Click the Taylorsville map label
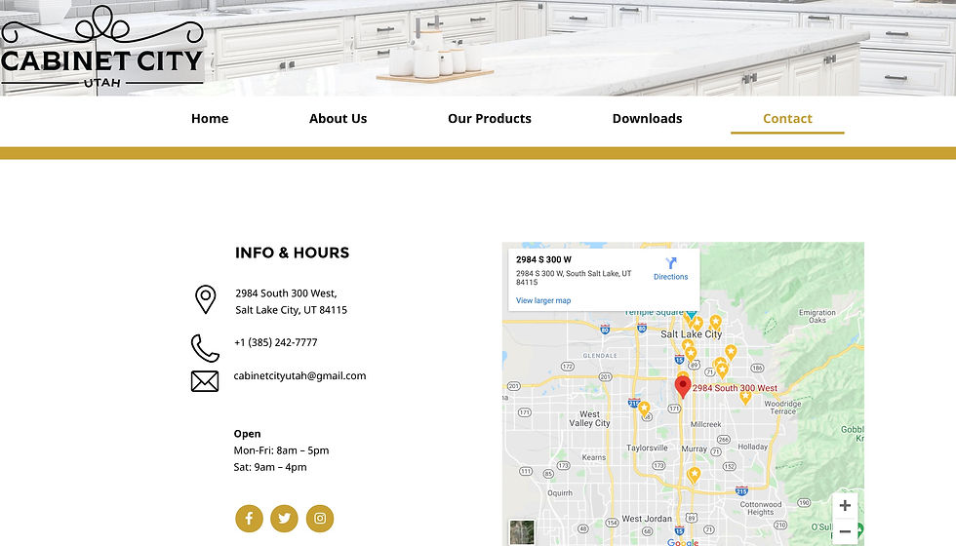 [647, 448]
